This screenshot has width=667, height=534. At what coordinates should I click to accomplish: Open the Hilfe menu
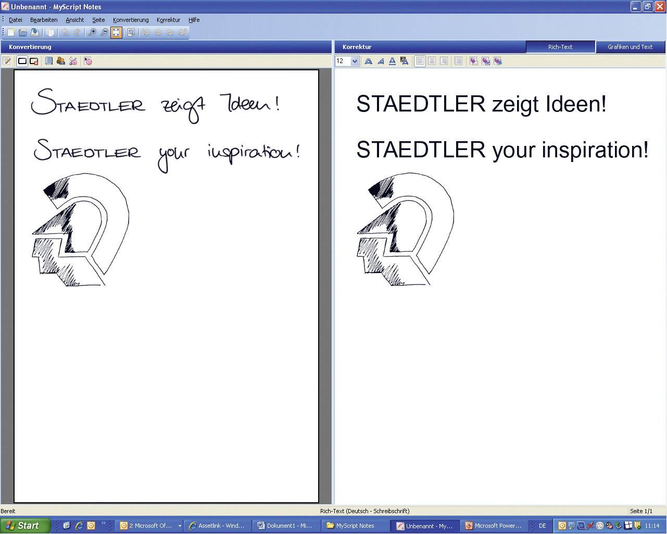point(194,20)
